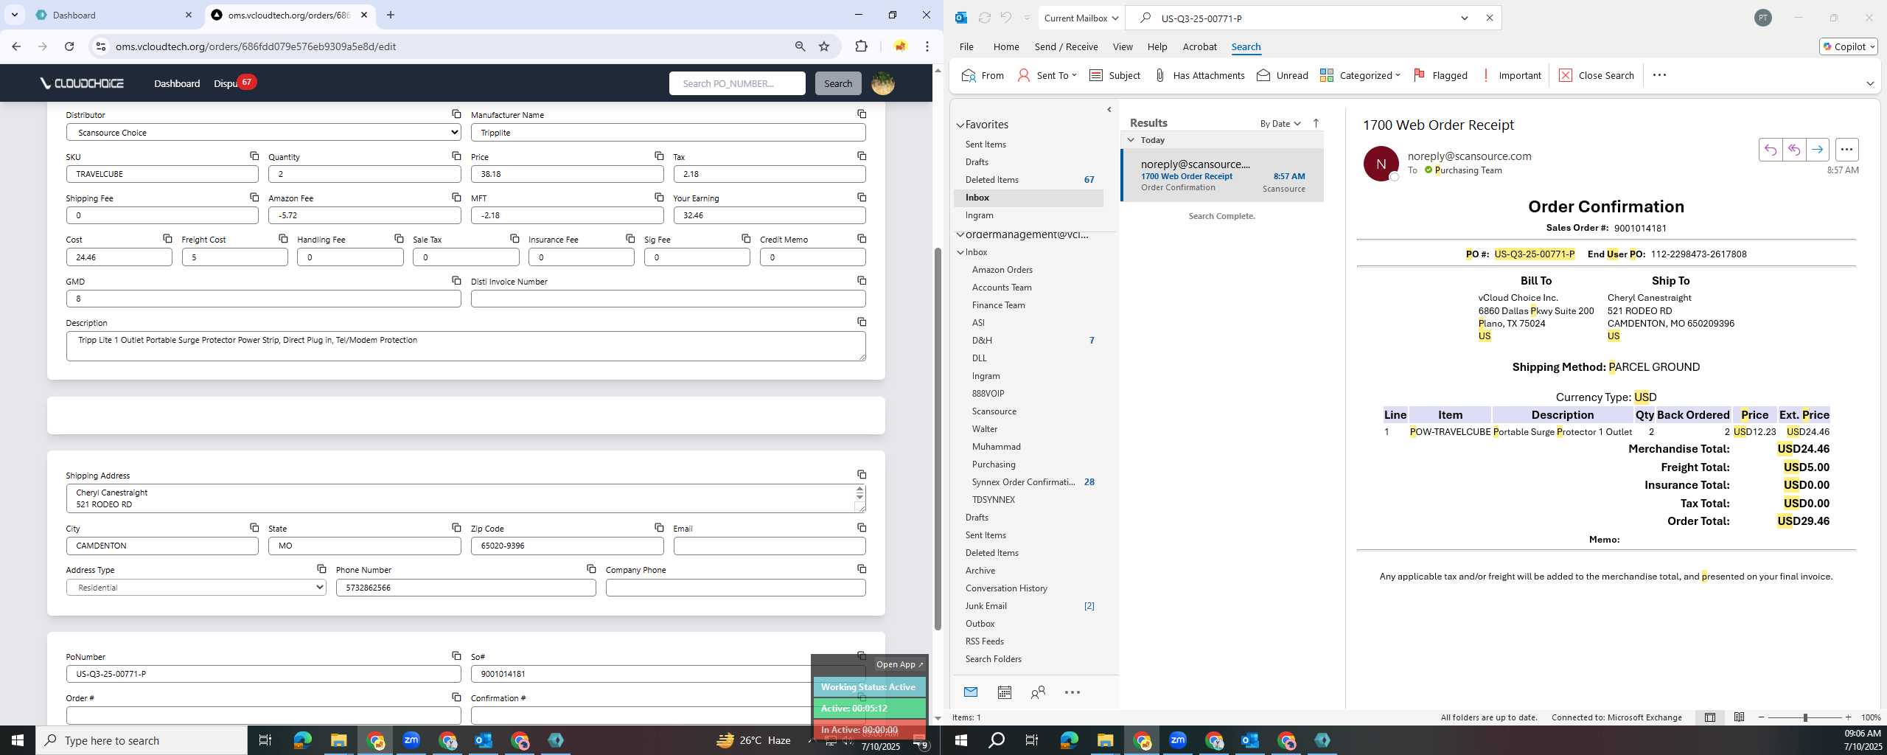Click Forward icon in Outlook email
The image size is (1887, 755).
click(1817, 150)
